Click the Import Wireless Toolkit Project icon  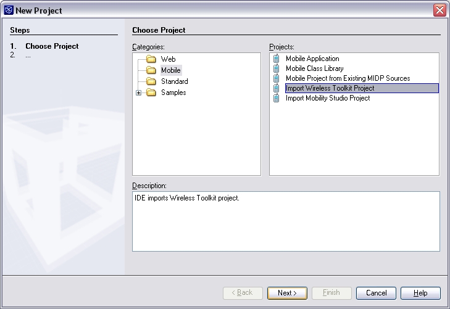277,88
